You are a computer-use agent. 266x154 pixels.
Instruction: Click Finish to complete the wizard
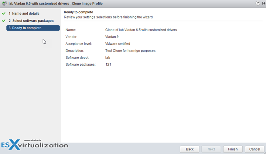(233, 149)
